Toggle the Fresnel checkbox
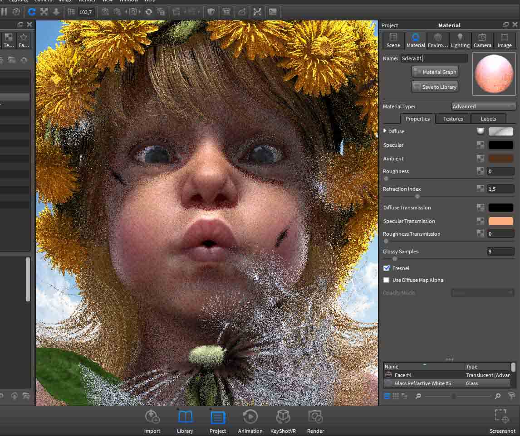The width and height of the screenshot is (520, 436). (x=386, y=268)
